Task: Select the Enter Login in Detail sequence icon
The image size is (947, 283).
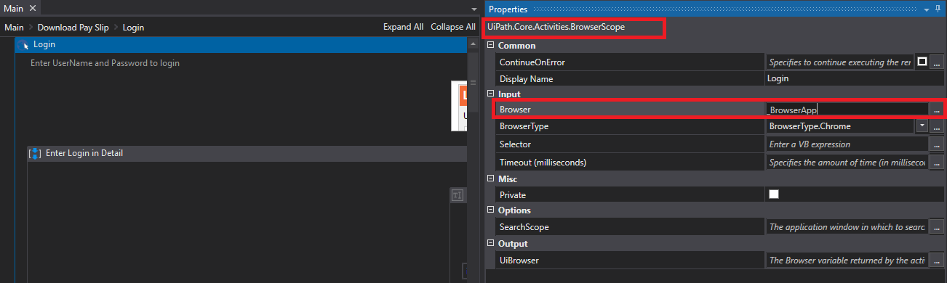Action: click(35, 153)
